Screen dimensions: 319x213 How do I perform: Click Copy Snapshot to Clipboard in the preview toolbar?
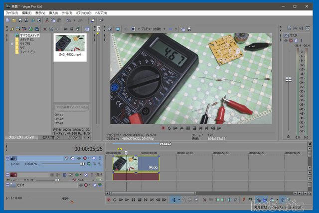pyautogui.click(x=183, y=29)
